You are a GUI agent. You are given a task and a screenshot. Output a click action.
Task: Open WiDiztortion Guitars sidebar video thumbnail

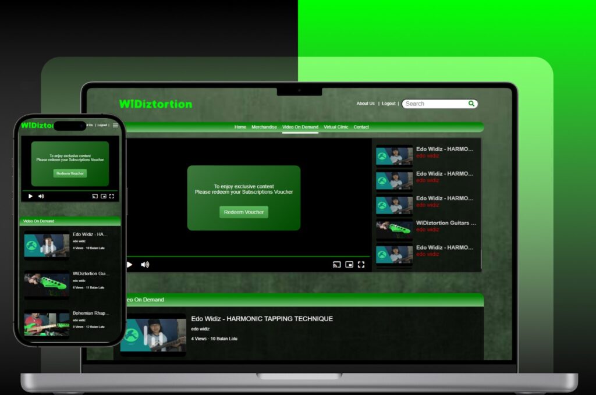(394, 229)
